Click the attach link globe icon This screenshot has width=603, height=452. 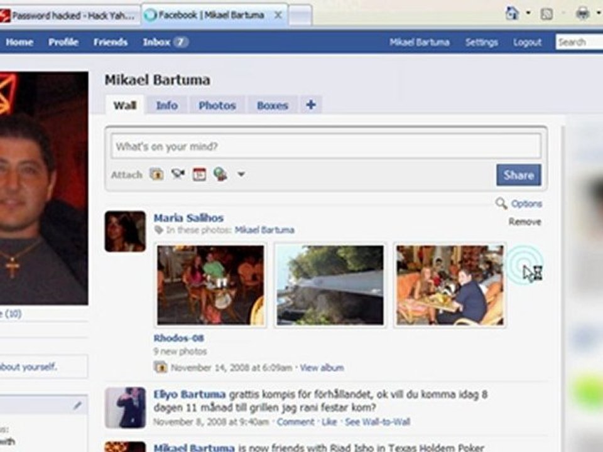(220, 174)
